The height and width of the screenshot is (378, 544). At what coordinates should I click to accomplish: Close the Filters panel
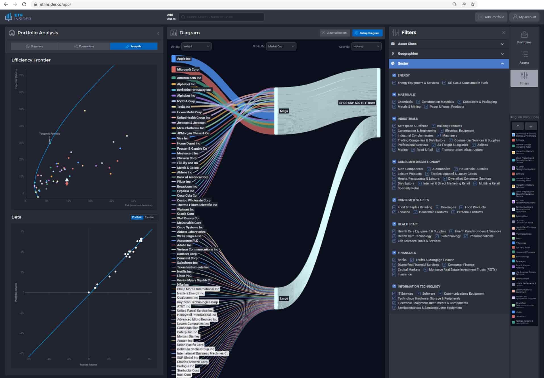503,33
